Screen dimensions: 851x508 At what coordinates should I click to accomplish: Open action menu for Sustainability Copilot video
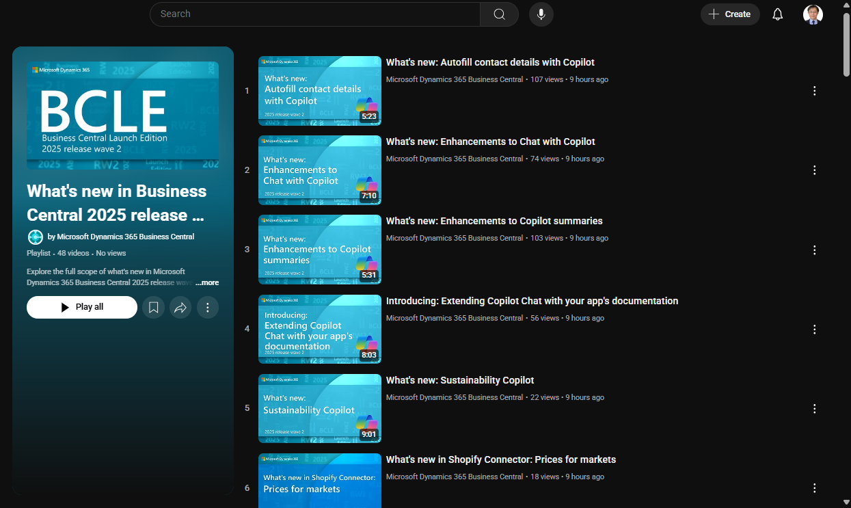pyautogui.click(x=814, y=409)
